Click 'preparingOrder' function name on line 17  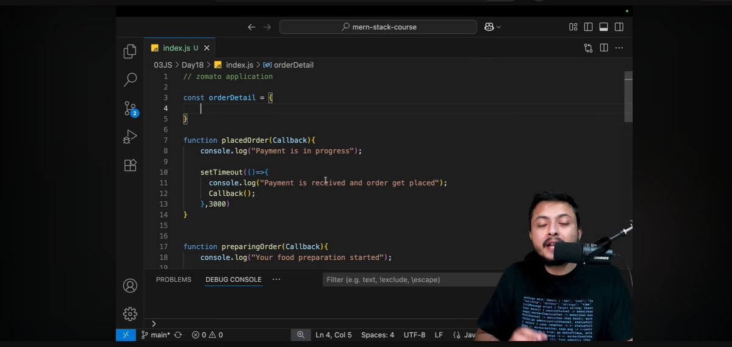251,246
